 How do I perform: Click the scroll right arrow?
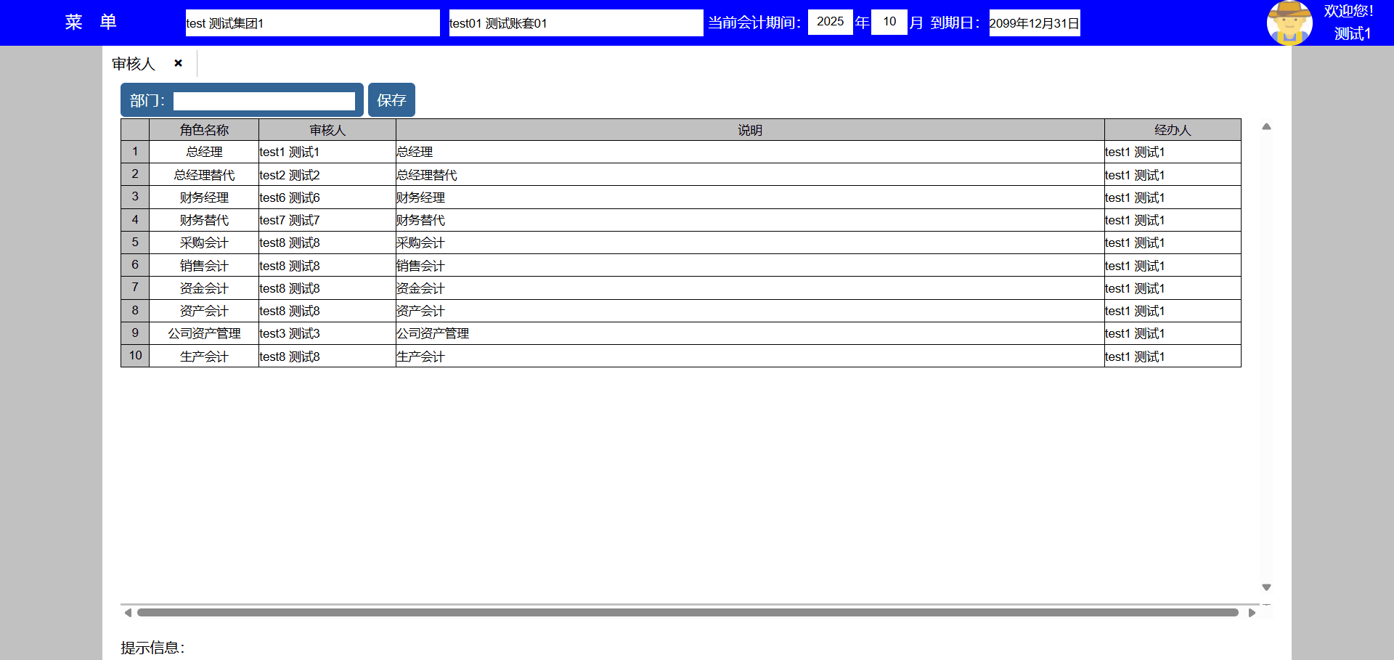click(x=1252, y=613)
